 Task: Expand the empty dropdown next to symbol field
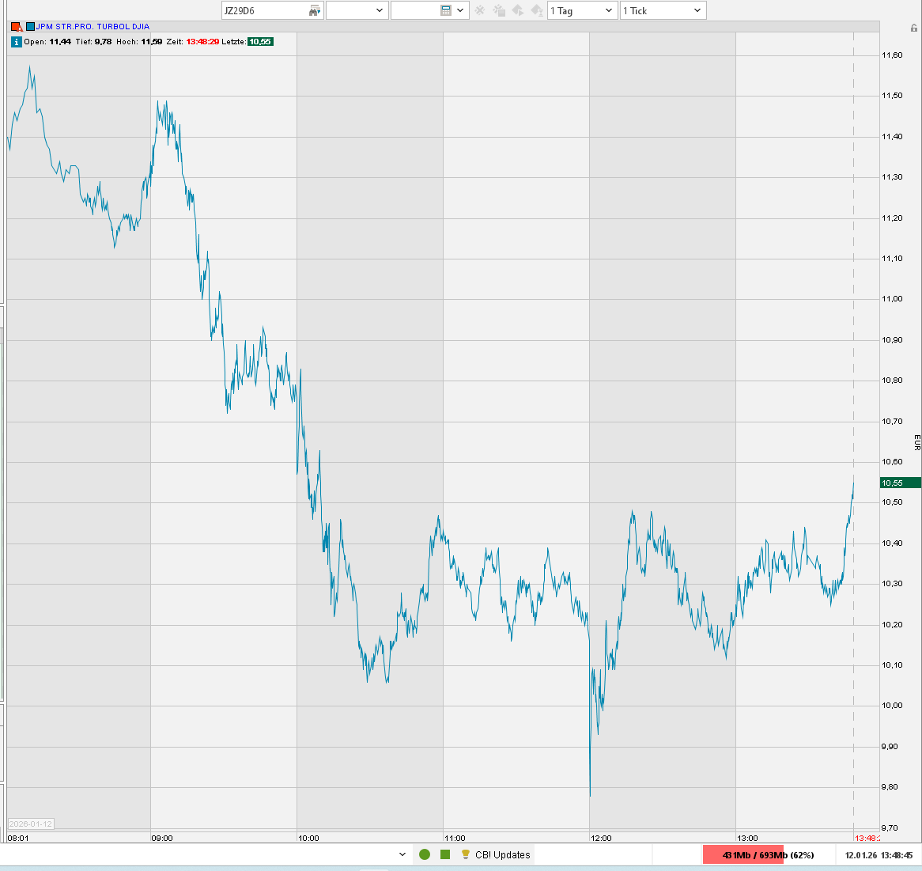(356, 10)
